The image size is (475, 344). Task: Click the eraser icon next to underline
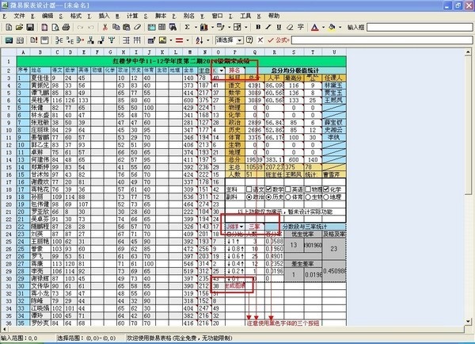click(290, 27)
